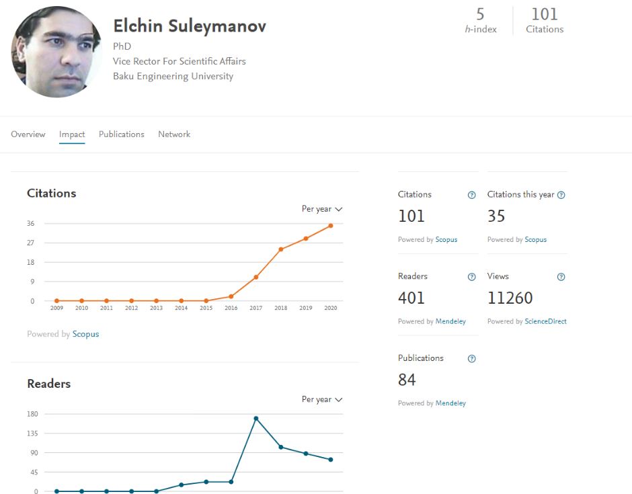This screenshot has width=632, height=494.
Task: Select the Impact tab
Action: [x=72, y=134]
